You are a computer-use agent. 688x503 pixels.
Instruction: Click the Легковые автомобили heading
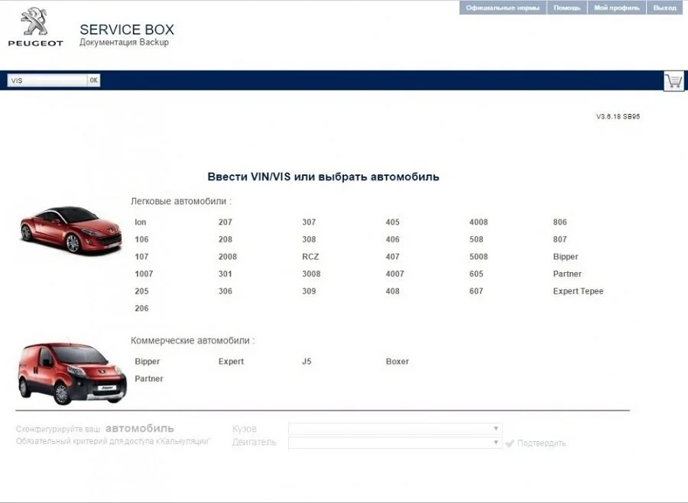point(180,201)
